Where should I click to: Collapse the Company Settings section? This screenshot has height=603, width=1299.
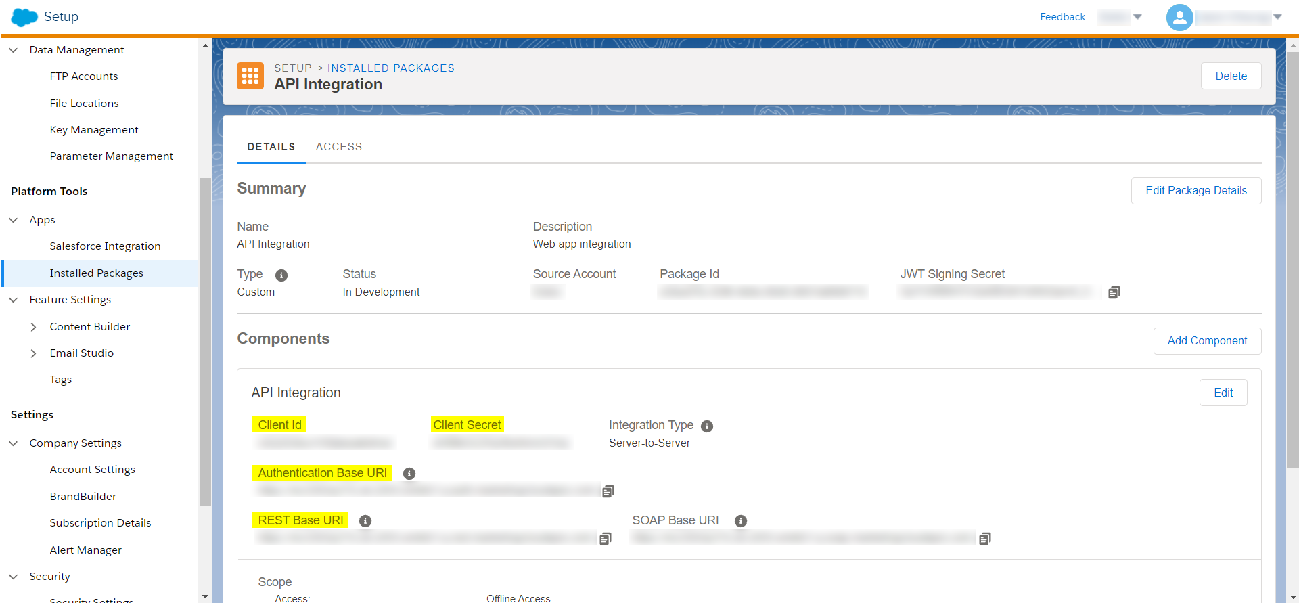[x=13, y=443]
